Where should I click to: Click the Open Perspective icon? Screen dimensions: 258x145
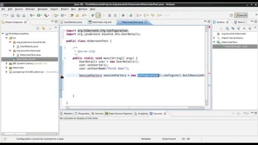tap(231, 15)
